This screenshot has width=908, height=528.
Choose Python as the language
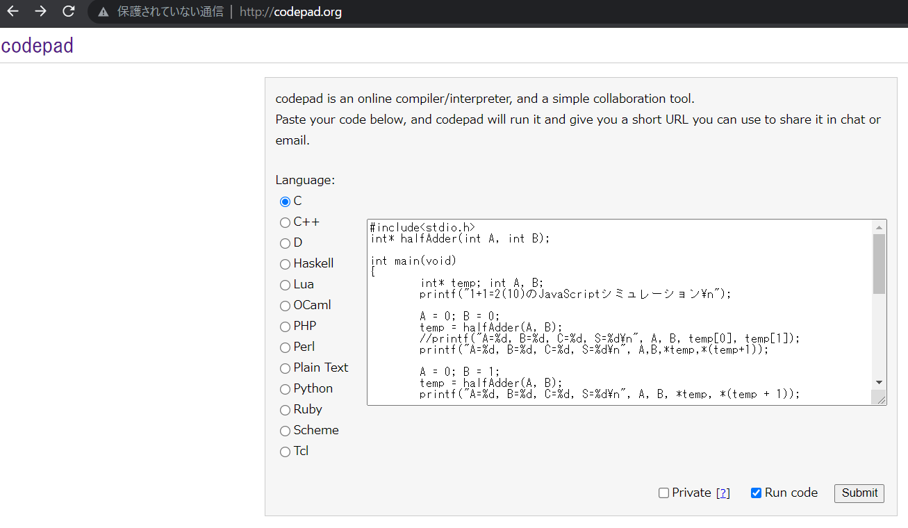285,389
